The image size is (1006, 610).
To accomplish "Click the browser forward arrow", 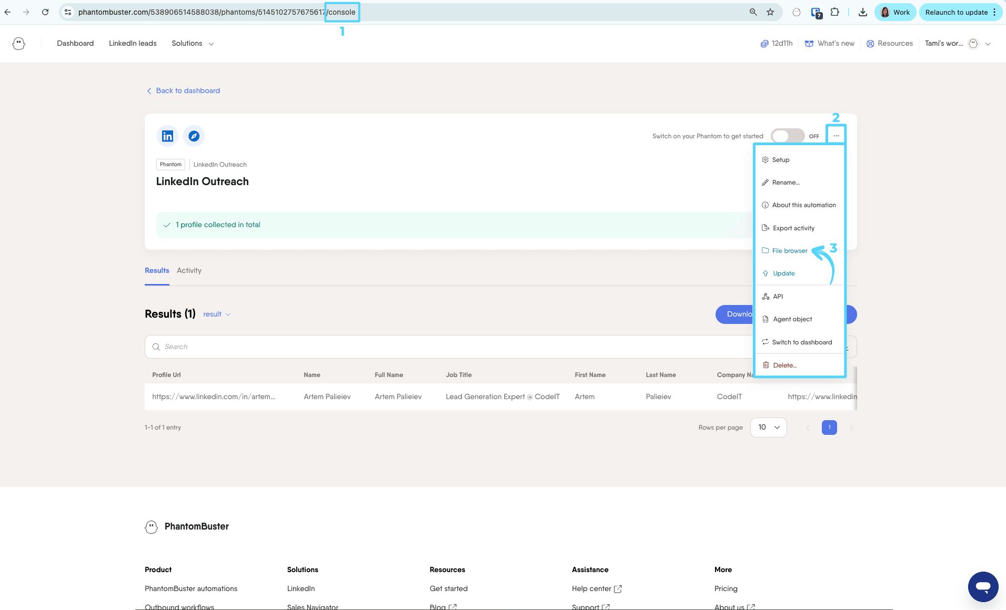I will (26, 12).
